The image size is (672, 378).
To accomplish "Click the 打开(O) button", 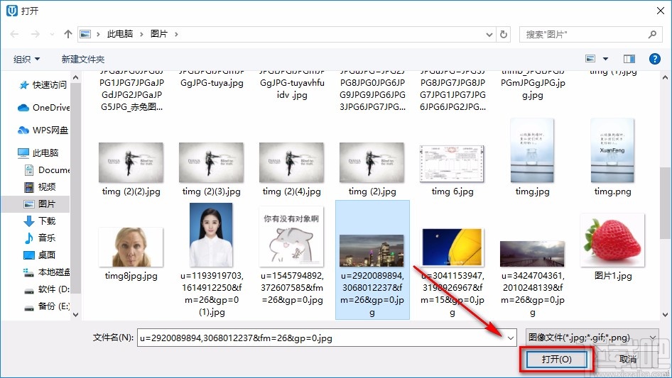I will coord(556,359).
